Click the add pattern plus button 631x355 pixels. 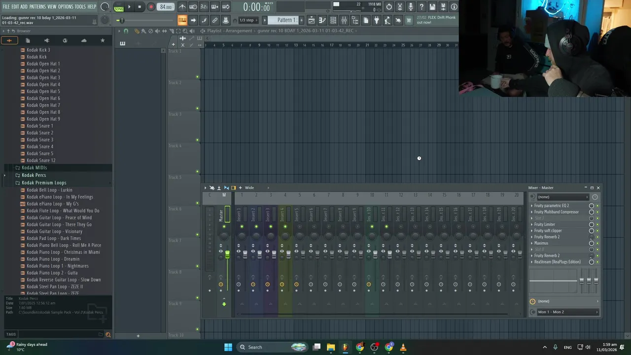coord(301,20)
